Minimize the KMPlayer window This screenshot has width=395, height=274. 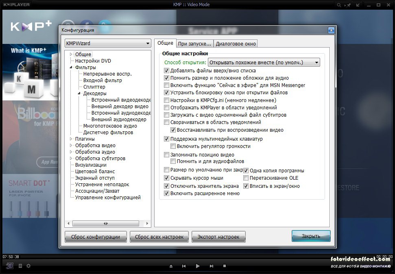click(369, 5)
